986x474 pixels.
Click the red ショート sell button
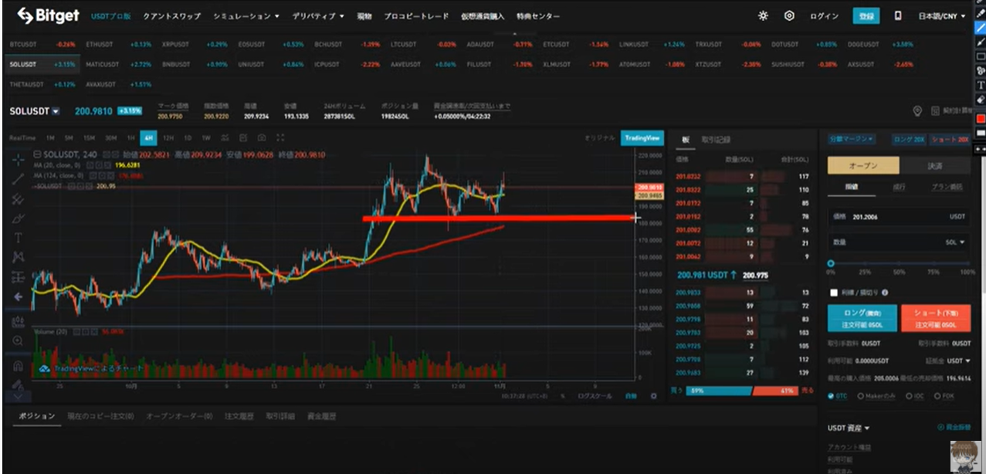coord(936,318)
